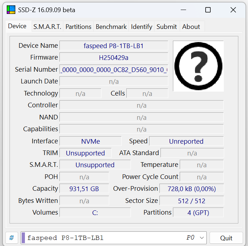Image resolution: width=248 pixels, height=246 pixels.
Task: Click the SSD-Z app icon in title bar
Action: pyautogui.click(x=11, y=10)
